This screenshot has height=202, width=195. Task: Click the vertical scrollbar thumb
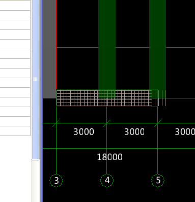coord(35,80)
